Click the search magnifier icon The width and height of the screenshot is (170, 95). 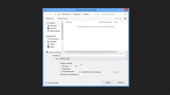coord(125,14)
